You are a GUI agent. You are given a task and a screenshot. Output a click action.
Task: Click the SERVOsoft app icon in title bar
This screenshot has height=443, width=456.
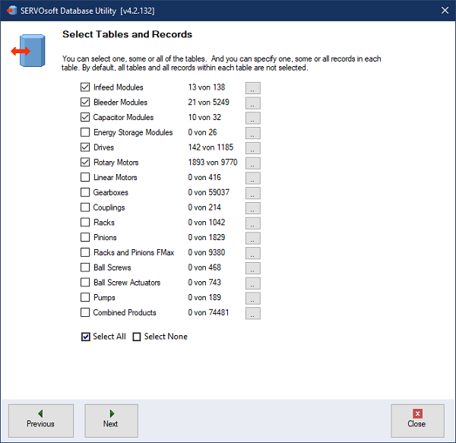click(11, 11)
